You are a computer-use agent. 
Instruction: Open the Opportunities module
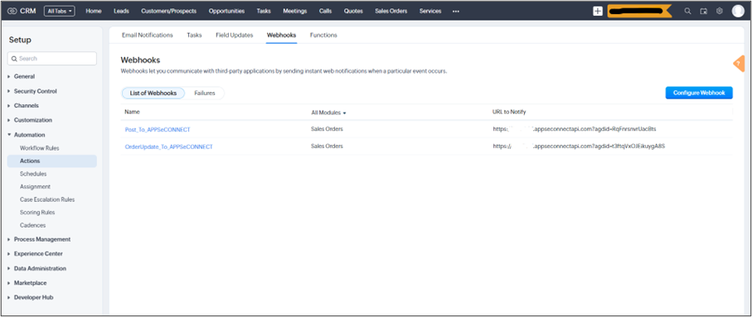[x=226, y=11]
